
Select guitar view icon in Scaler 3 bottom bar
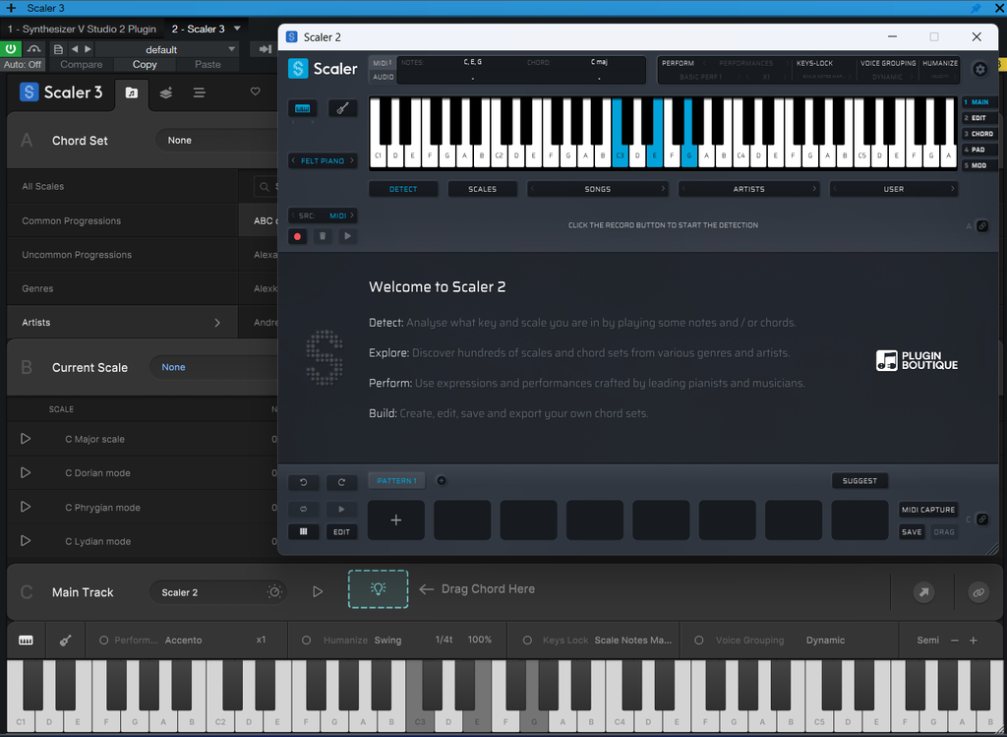(x=66, y=641)
